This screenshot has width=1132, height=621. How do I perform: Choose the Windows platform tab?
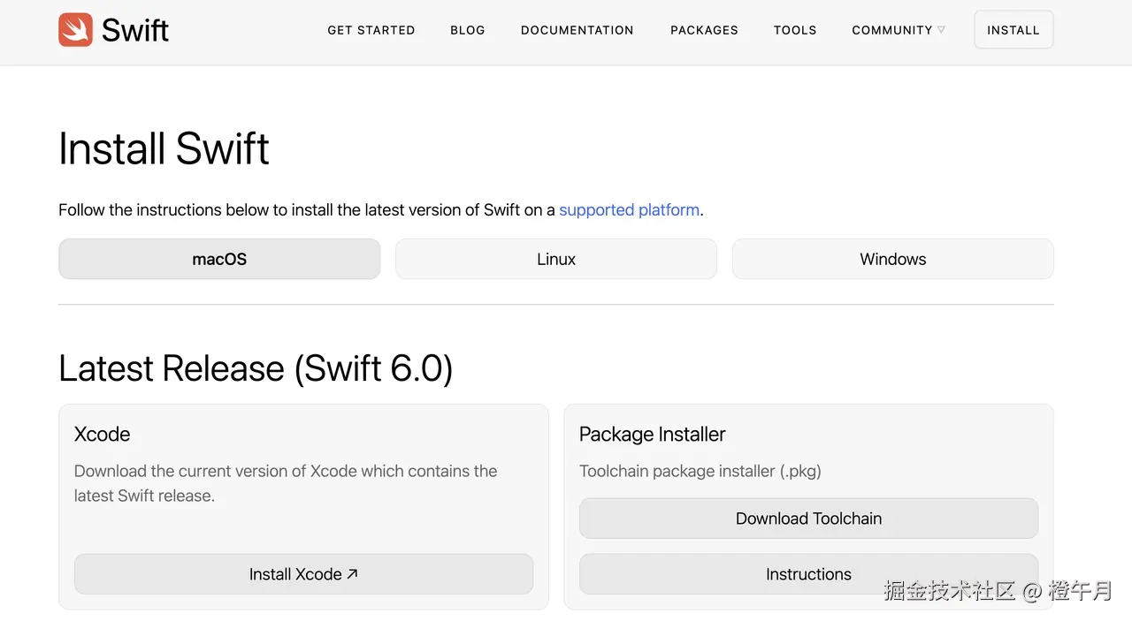892,259
